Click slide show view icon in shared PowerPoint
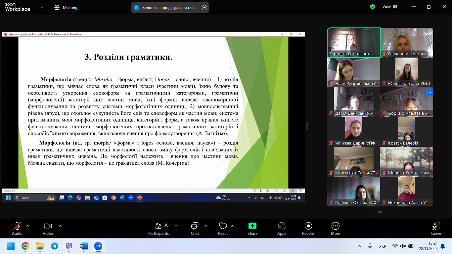452x254 pixels. point(300,191)
